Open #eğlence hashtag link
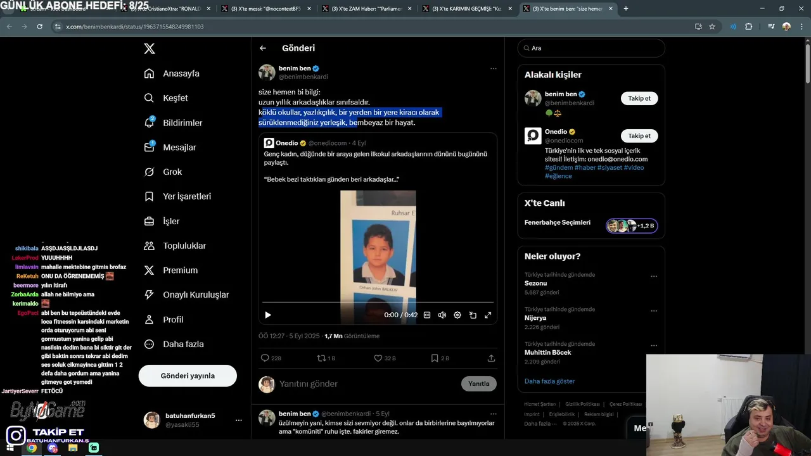Image resolution: width=811 pixels, height=456 pixels. [558, 175]
